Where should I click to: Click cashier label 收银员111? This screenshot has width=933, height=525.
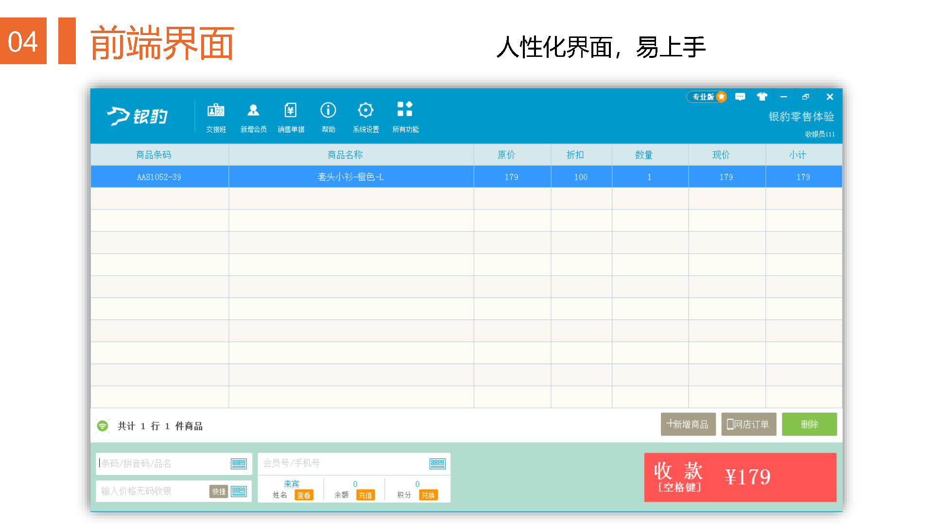pos(820,134)
